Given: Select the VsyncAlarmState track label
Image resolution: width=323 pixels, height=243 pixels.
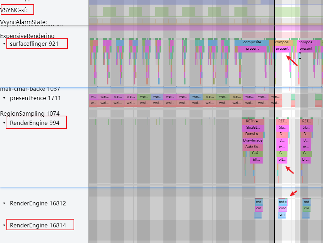Looking at the screenshot, I should [23, 22].
